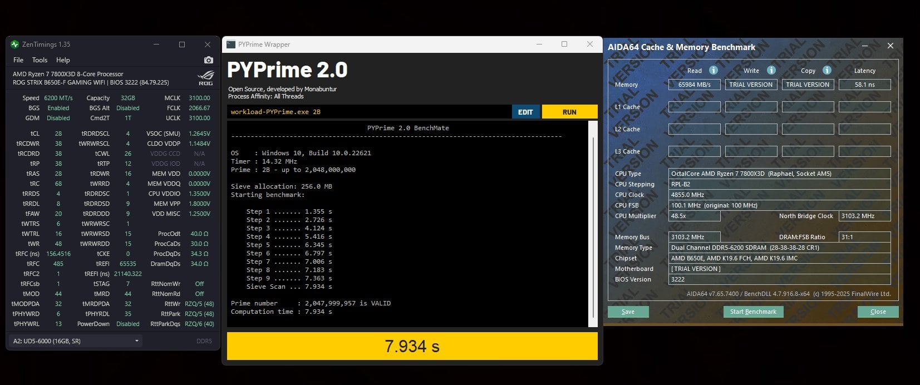Open the File menu in ZenTimings

coord(18,60)
